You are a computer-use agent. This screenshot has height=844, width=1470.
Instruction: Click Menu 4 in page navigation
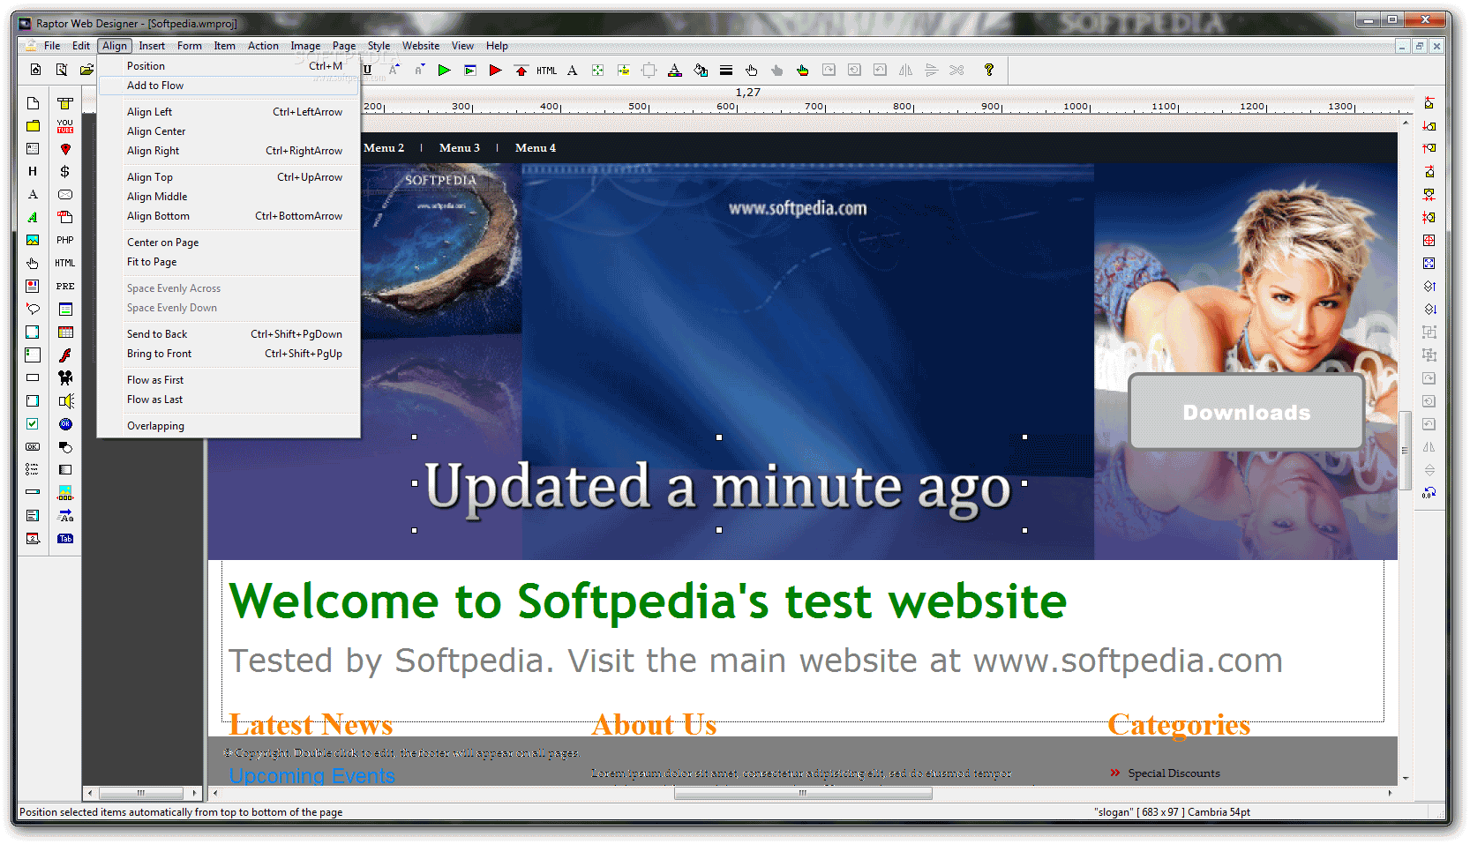536,148
